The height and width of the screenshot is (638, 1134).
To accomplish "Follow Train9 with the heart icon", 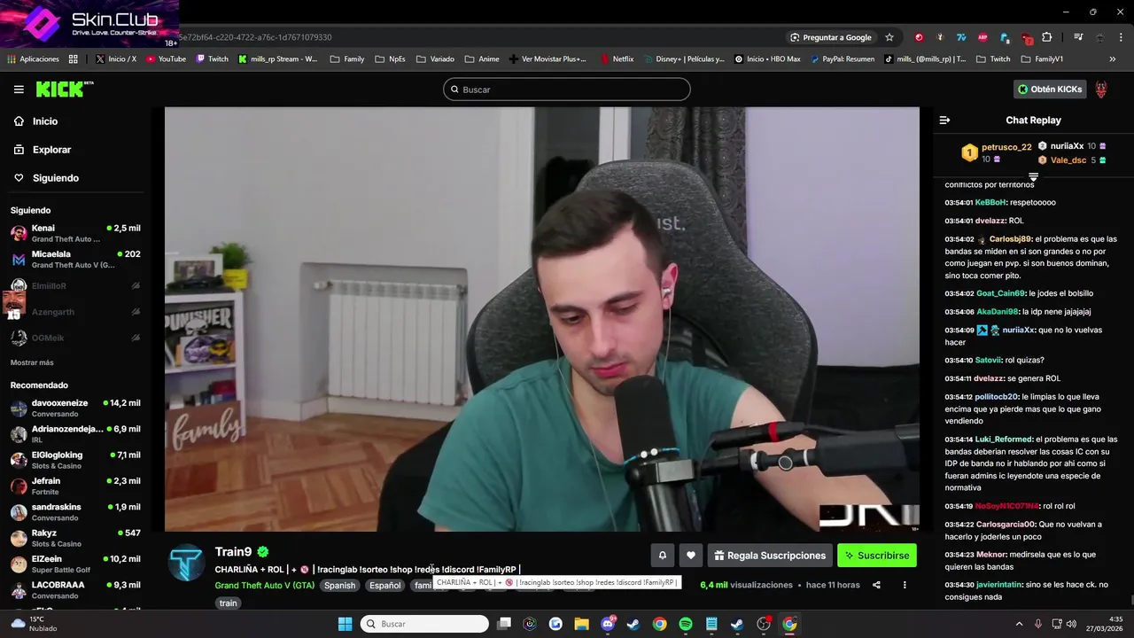I will point(691,556).
